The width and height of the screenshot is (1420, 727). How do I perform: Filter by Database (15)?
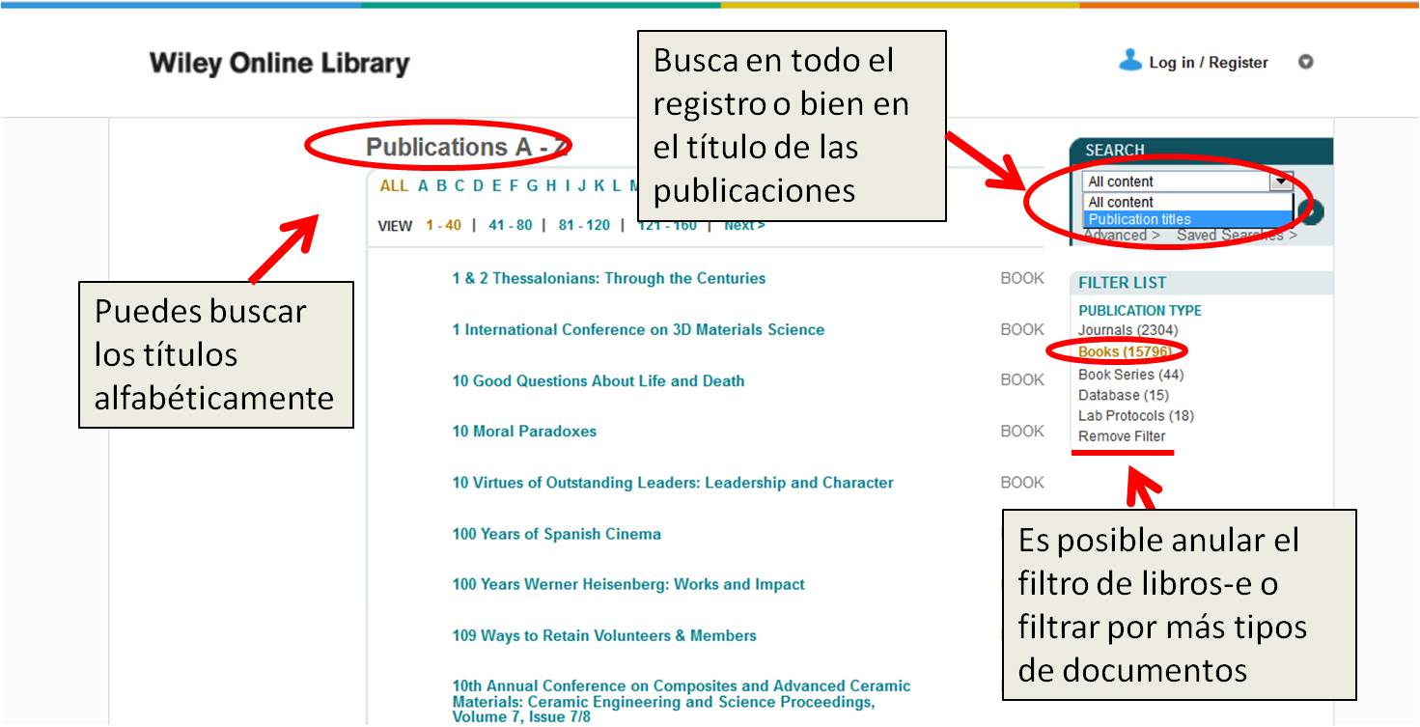tap(1124, 395)
